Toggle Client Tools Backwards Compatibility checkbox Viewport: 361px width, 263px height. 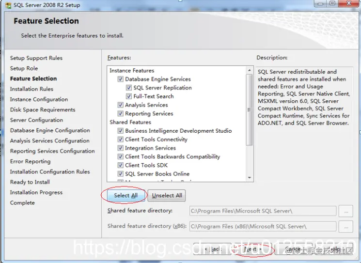tap(120, 156)
